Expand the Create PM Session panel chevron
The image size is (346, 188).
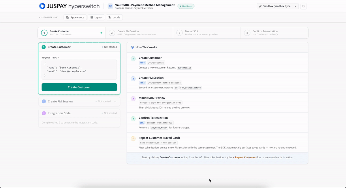click(115, 101)
